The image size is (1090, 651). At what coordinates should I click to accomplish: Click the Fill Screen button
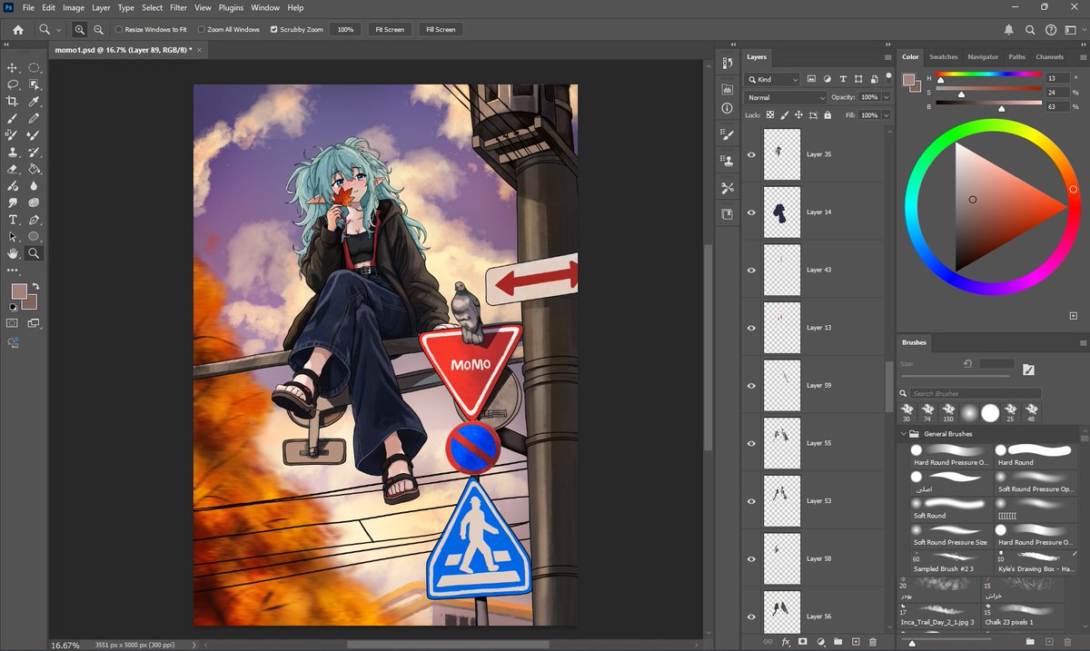[441, 30]
